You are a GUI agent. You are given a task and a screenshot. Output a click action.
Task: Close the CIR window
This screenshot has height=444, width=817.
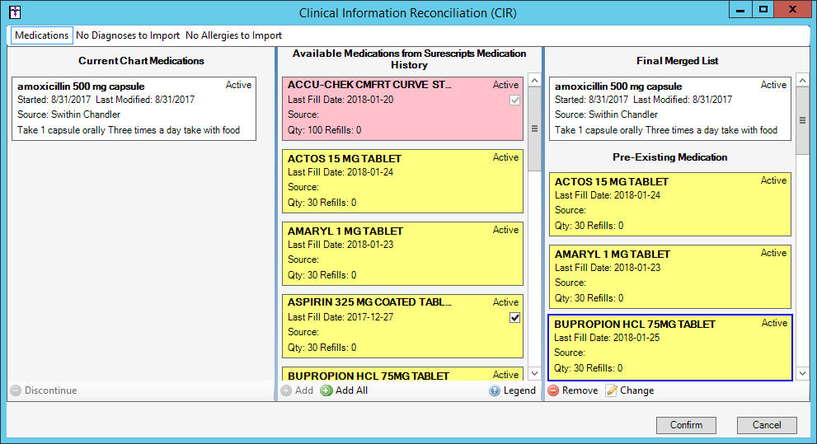click(x=792, y=10)
